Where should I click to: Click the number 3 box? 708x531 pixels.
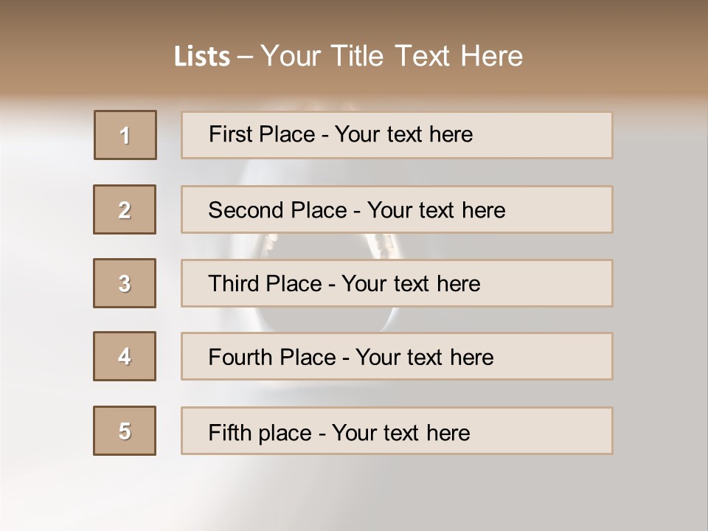point(125,283)
